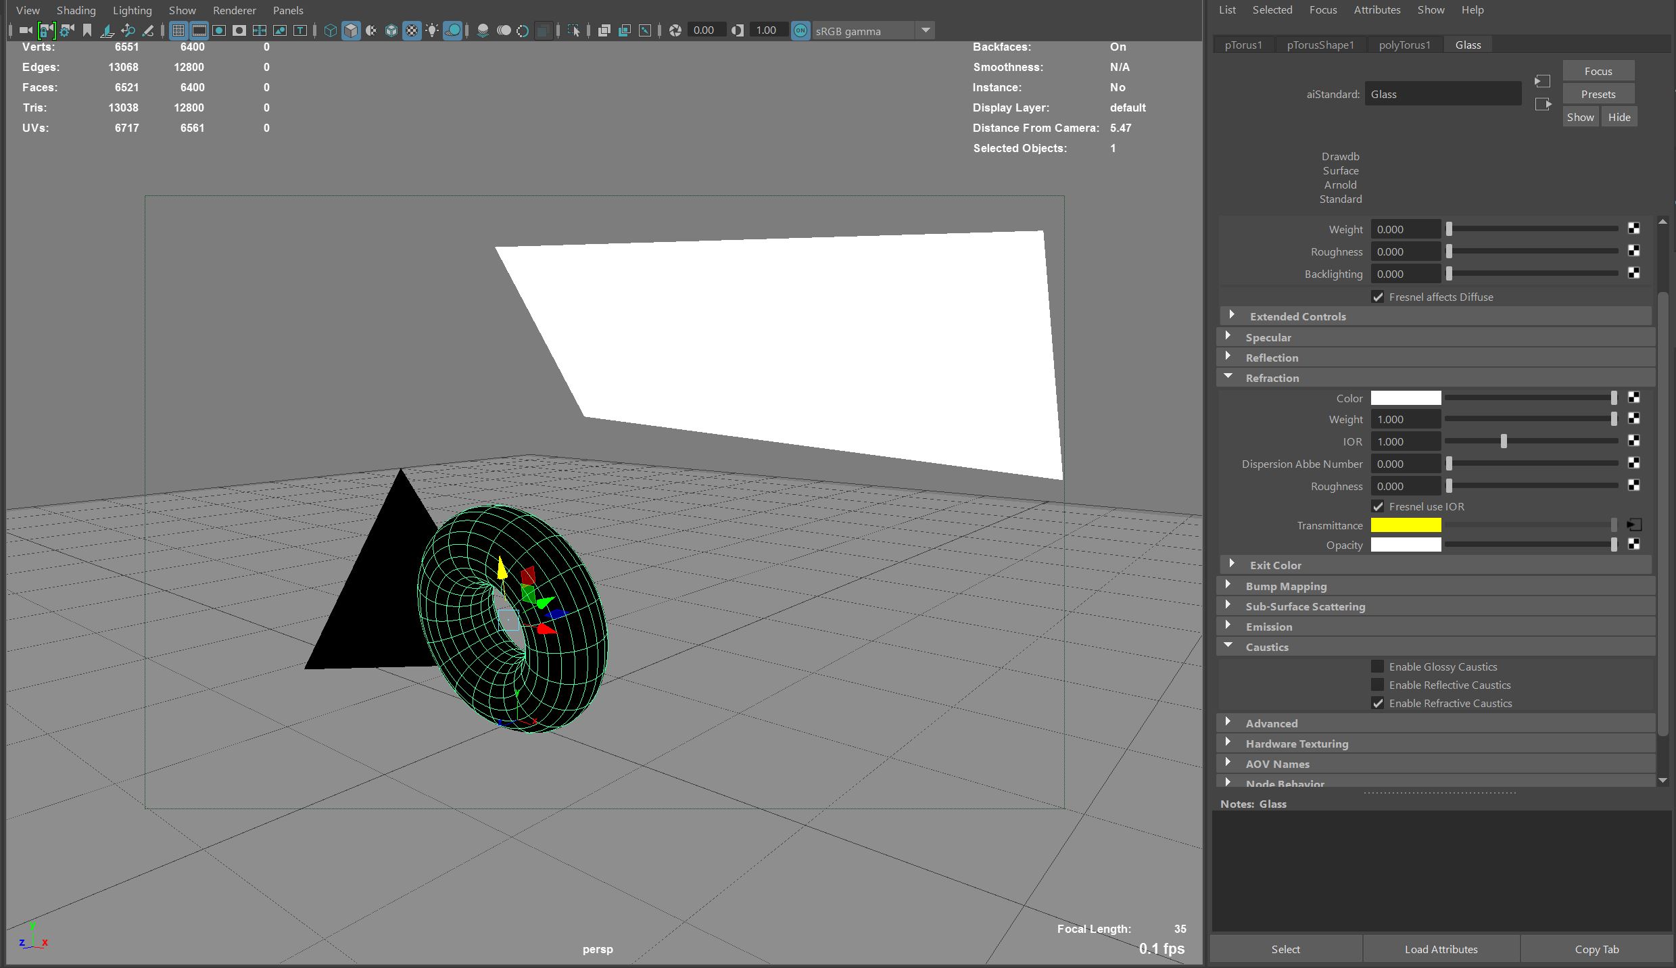Open the Renderer panel menu

pos(234,10)
